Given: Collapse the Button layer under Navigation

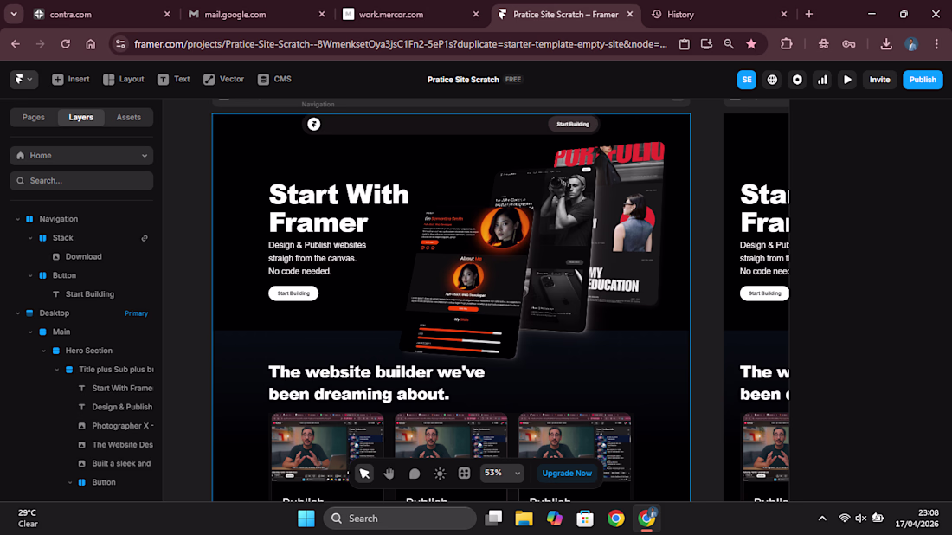Looking at the screenshot, I should (30, 275).
